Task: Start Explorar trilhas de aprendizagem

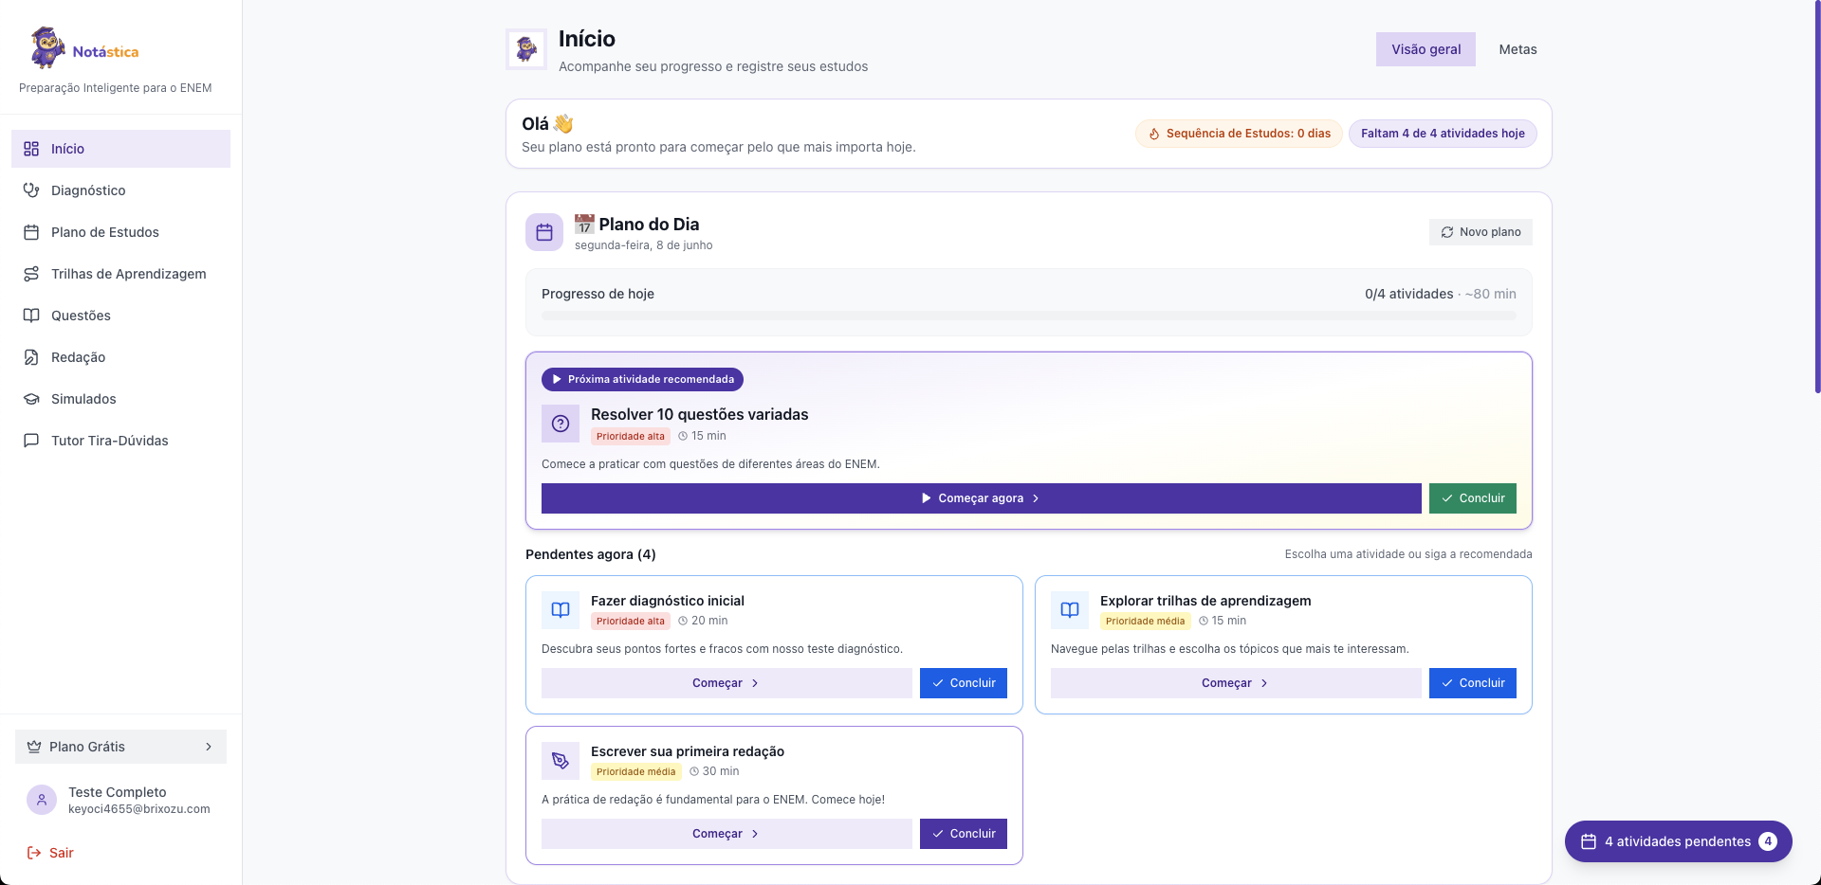Action: pyautogui.click(x=1236, y=683)
